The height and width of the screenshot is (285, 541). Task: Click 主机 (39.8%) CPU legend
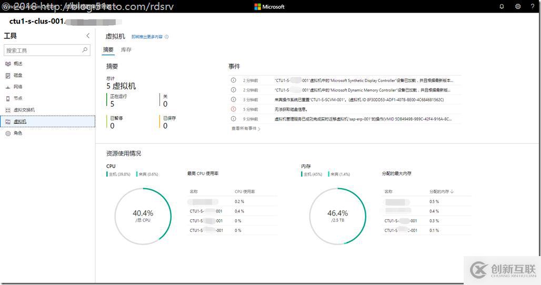[119, 175]
